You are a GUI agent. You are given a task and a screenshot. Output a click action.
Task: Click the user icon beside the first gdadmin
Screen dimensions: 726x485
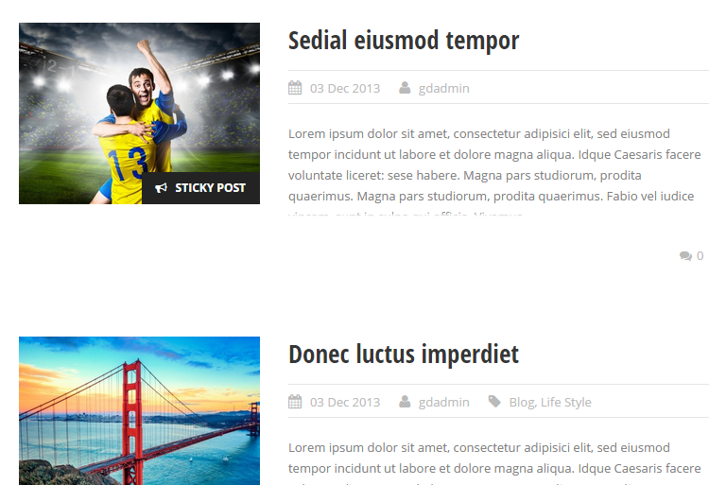[405, 88]
